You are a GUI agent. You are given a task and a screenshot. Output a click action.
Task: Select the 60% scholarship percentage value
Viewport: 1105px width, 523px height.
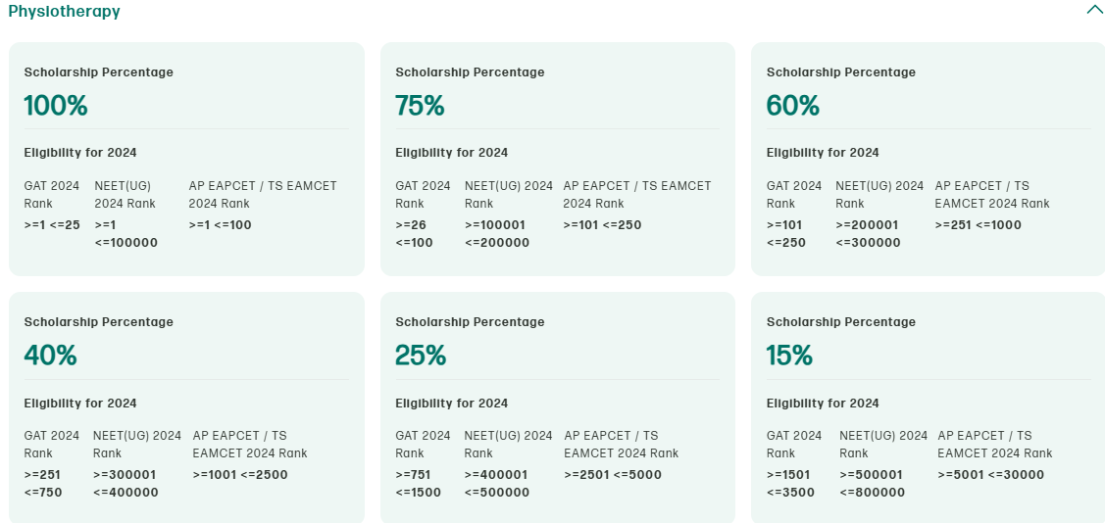coord(792,106)
